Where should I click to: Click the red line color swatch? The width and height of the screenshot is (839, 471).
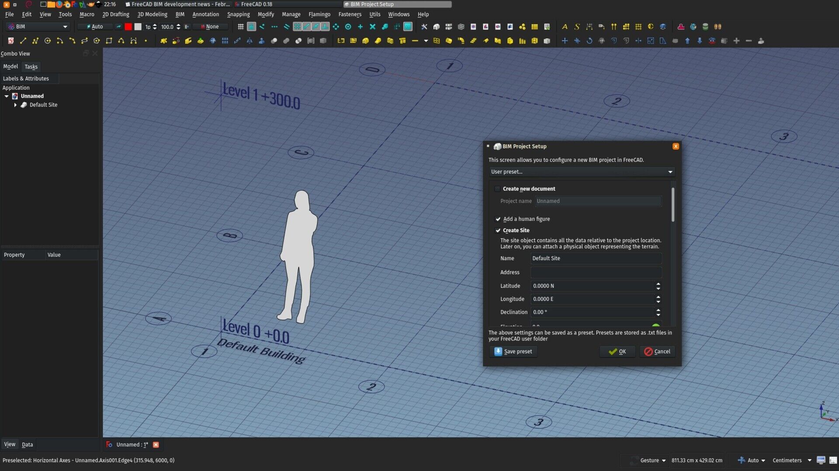[x=128, y=27]
